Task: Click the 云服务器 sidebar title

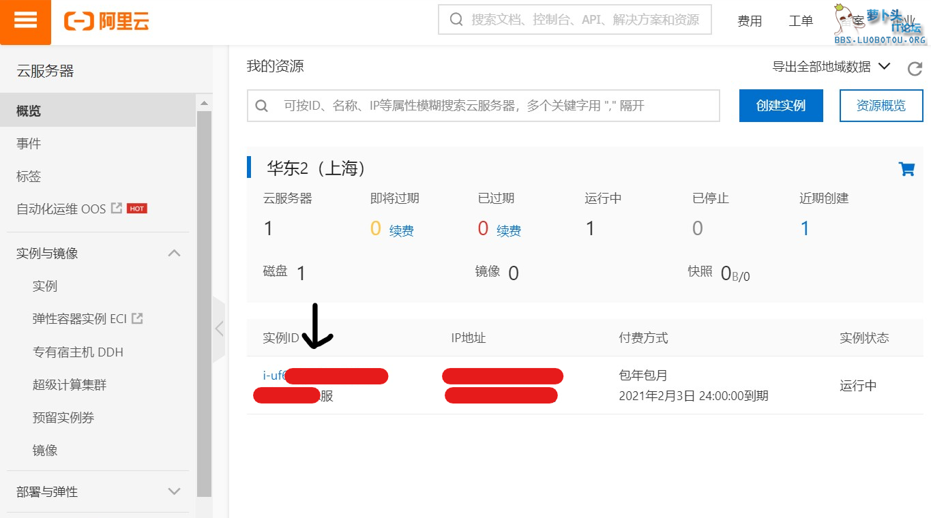Action: 45,71
